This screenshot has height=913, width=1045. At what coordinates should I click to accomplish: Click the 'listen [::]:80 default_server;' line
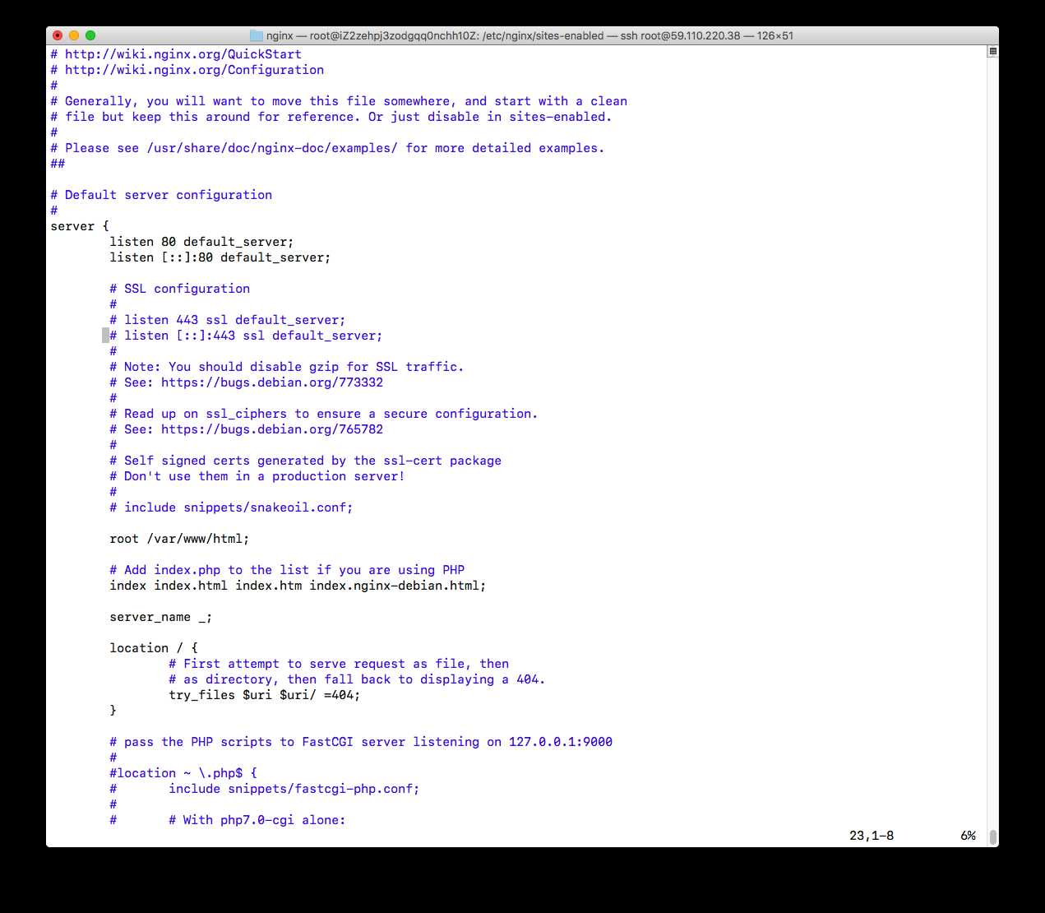click(x=220, y=257)
